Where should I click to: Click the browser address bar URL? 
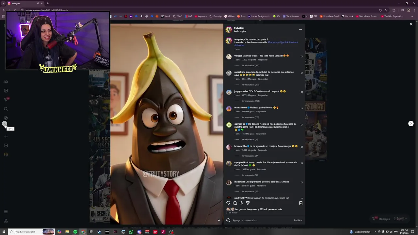[x=47, y=10]
